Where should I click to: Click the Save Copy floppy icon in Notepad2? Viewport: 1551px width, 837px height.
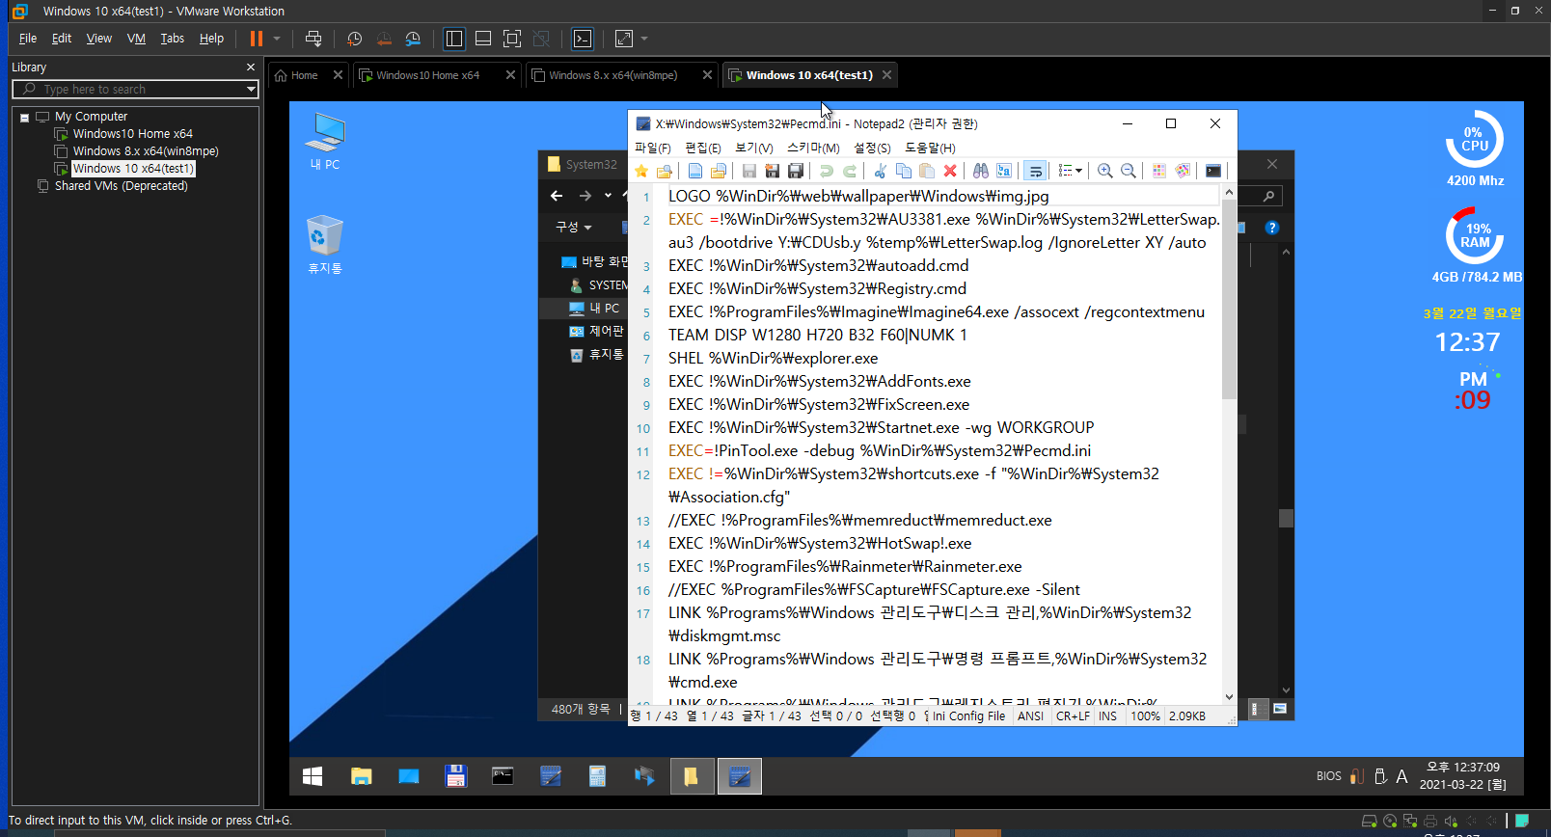coord(796,171)
